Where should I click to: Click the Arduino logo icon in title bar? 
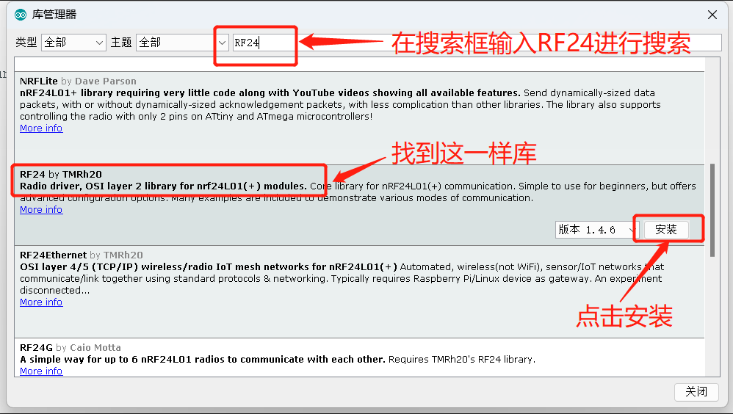tap(20, 15)
